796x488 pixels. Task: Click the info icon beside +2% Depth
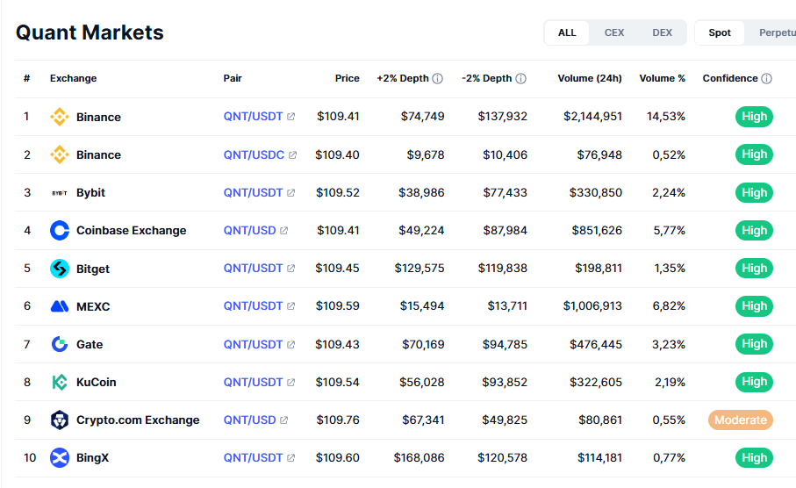438,78
